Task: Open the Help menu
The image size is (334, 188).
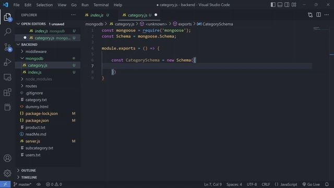Action: pos(118,5)
